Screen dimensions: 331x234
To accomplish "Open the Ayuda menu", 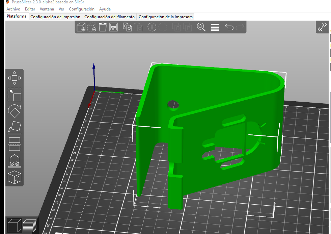I will pyautogui.click(x=105, y=9).
